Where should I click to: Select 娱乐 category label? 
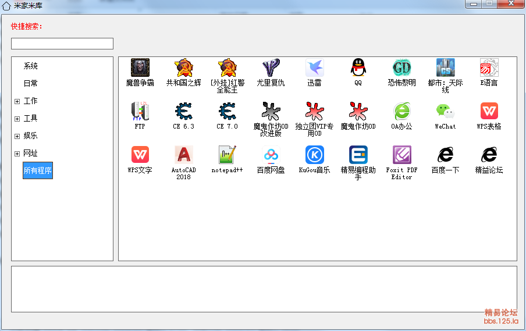(30, 136)
